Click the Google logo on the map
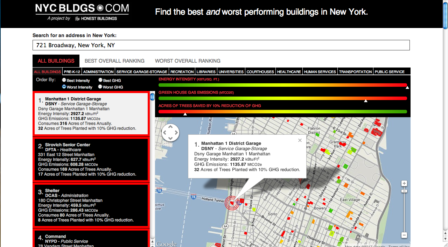The height and width of the screenshot is (247, 448). coord(166,244)
